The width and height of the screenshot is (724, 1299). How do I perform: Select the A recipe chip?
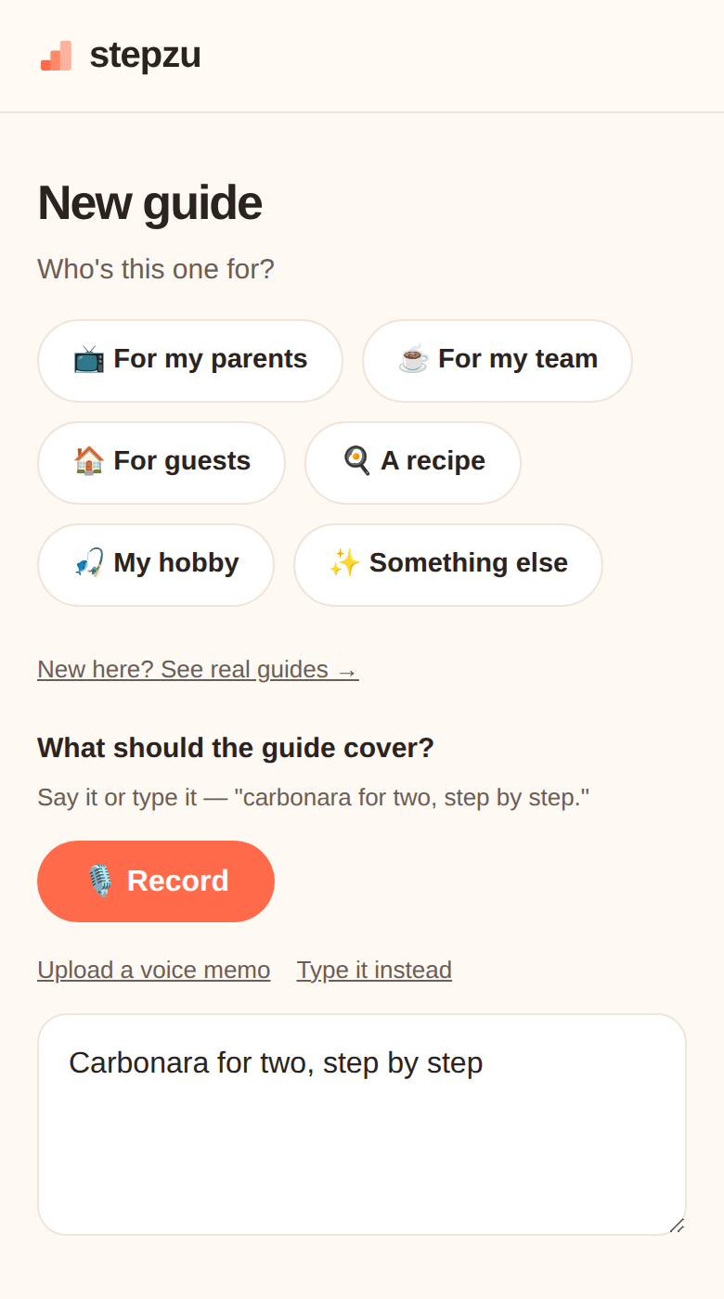(413, 463)
